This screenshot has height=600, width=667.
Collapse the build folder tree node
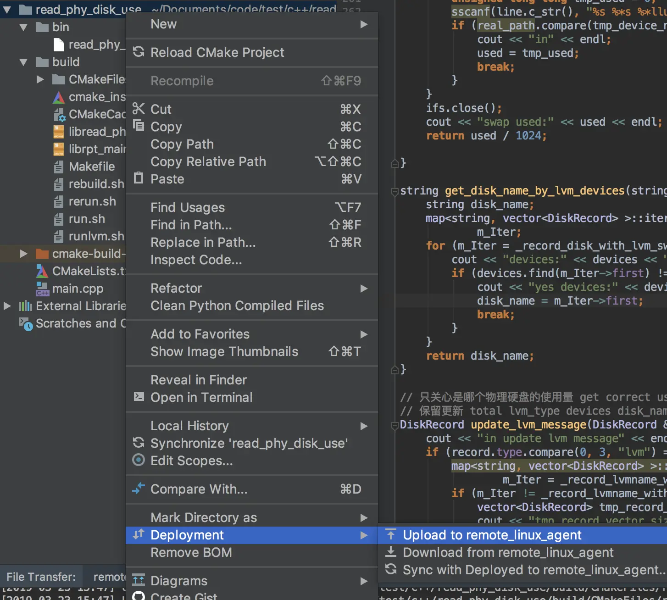pyautogui.click(x=23, y=62)
